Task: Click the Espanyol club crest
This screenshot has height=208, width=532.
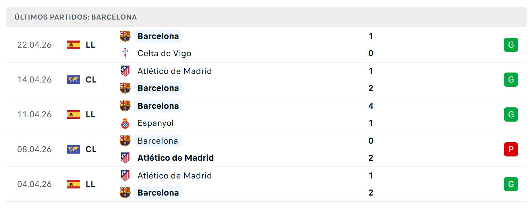Action: point(125,123)
